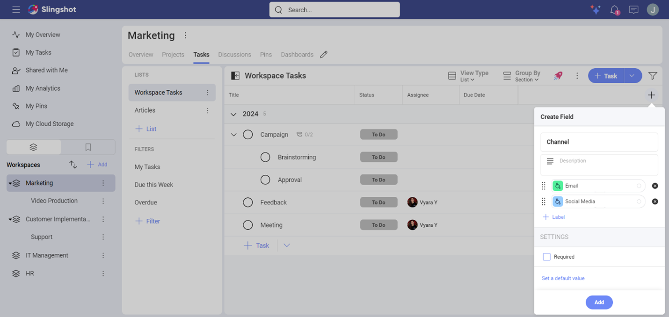Add a new Label option

(x=554, y=217)
